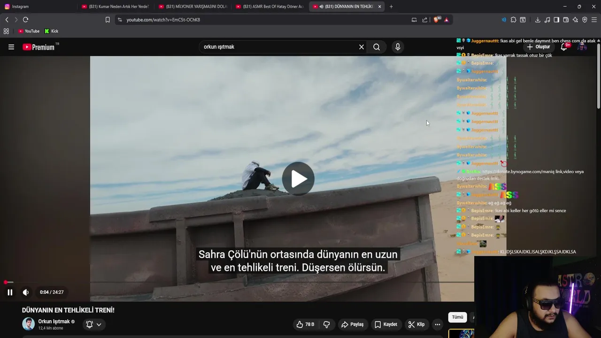
Task: Open a new browser tab
Action: (391, 7)
